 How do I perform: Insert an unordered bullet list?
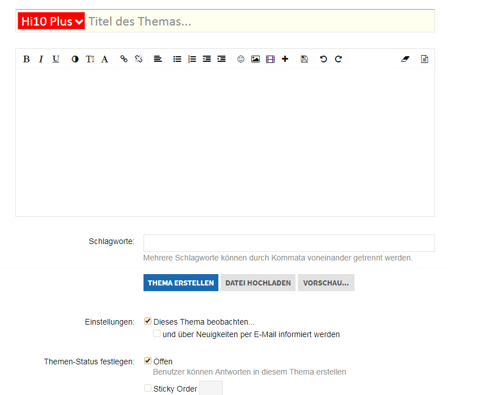(x=177, y=59)
